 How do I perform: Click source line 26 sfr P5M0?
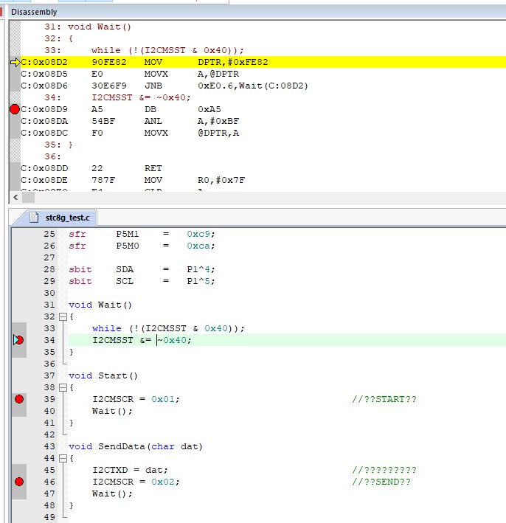click(x=142, y=246)
